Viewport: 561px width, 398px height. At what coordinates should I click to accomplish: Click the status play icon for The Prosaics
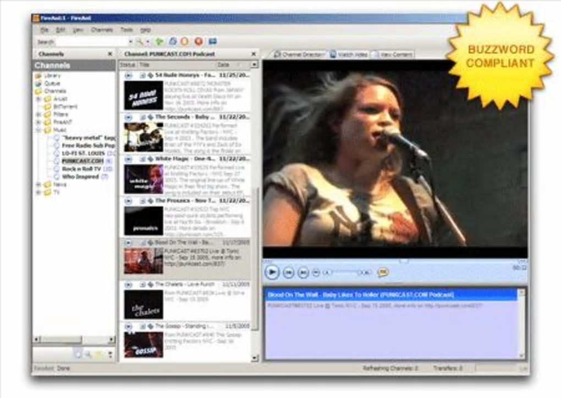click(x=128, y=201)
